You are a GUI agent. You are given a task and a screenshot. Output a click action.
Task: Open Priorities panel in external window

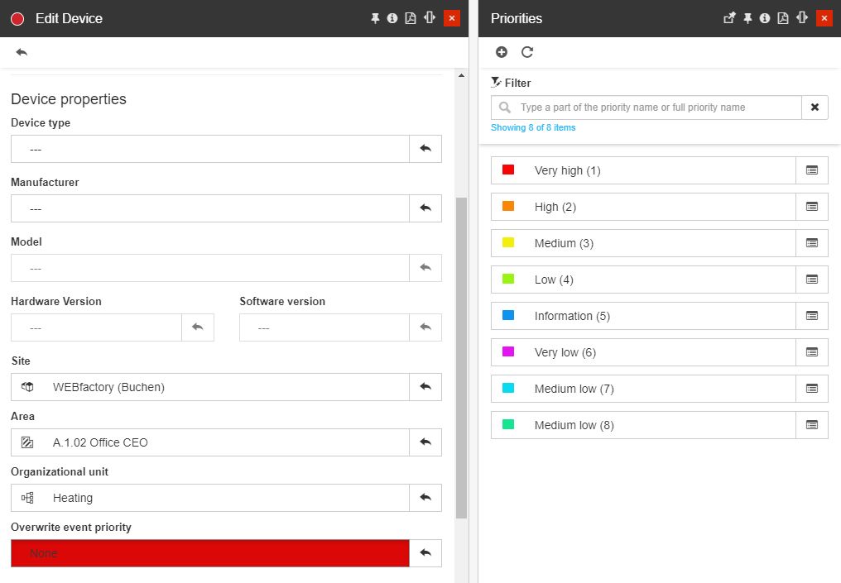[729, 18]
